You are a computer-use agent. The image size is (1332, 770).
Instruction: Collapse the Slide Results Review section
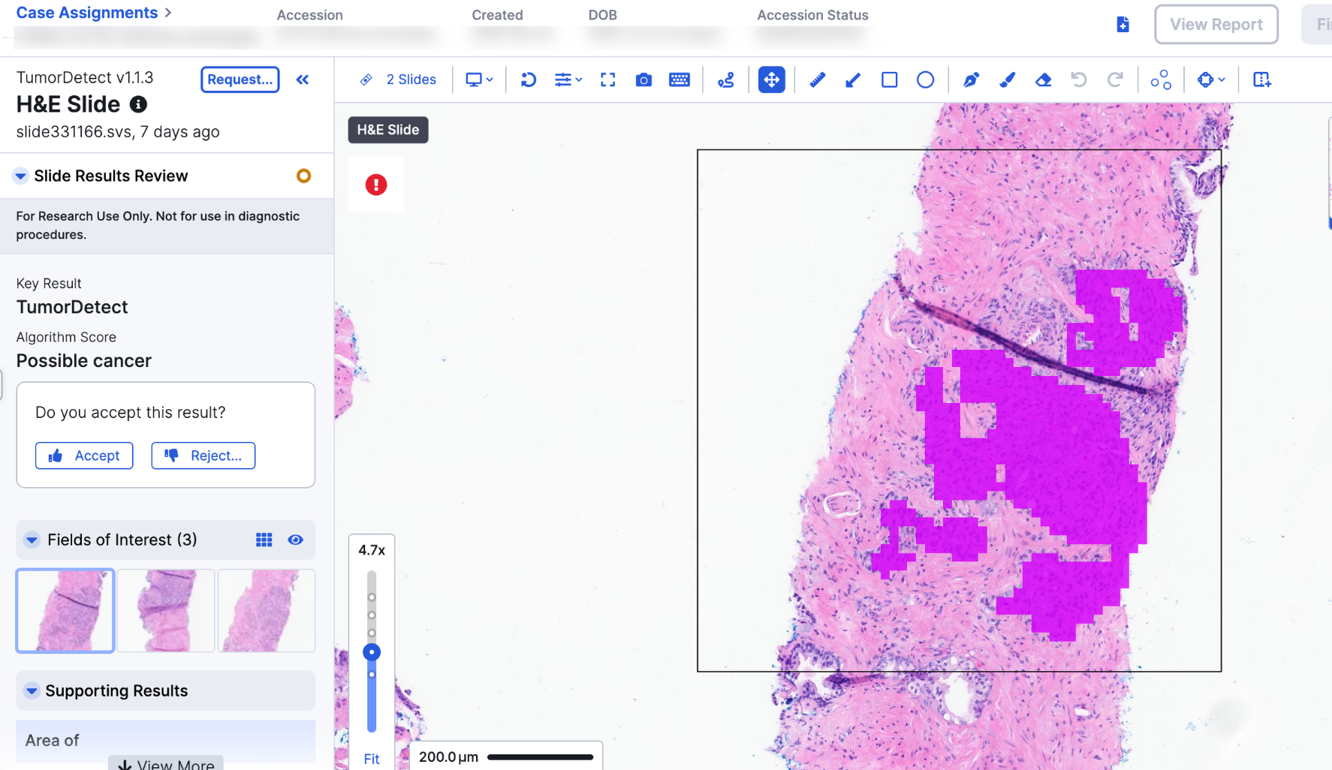[x=21, y=176]
